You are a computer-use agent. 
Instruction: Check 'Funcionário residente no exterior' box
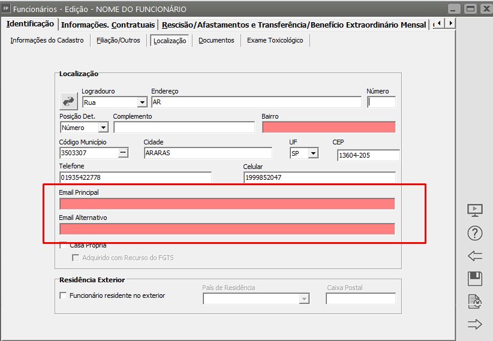[64, 295]
